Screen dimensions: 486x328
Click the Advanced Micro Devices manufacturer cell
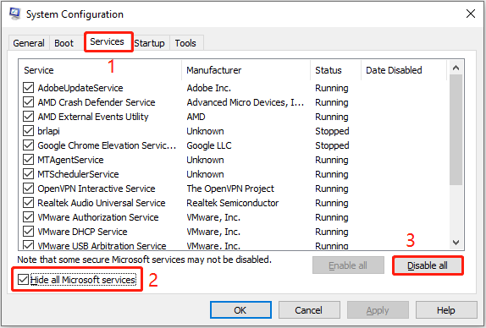(x=246, y=102)
